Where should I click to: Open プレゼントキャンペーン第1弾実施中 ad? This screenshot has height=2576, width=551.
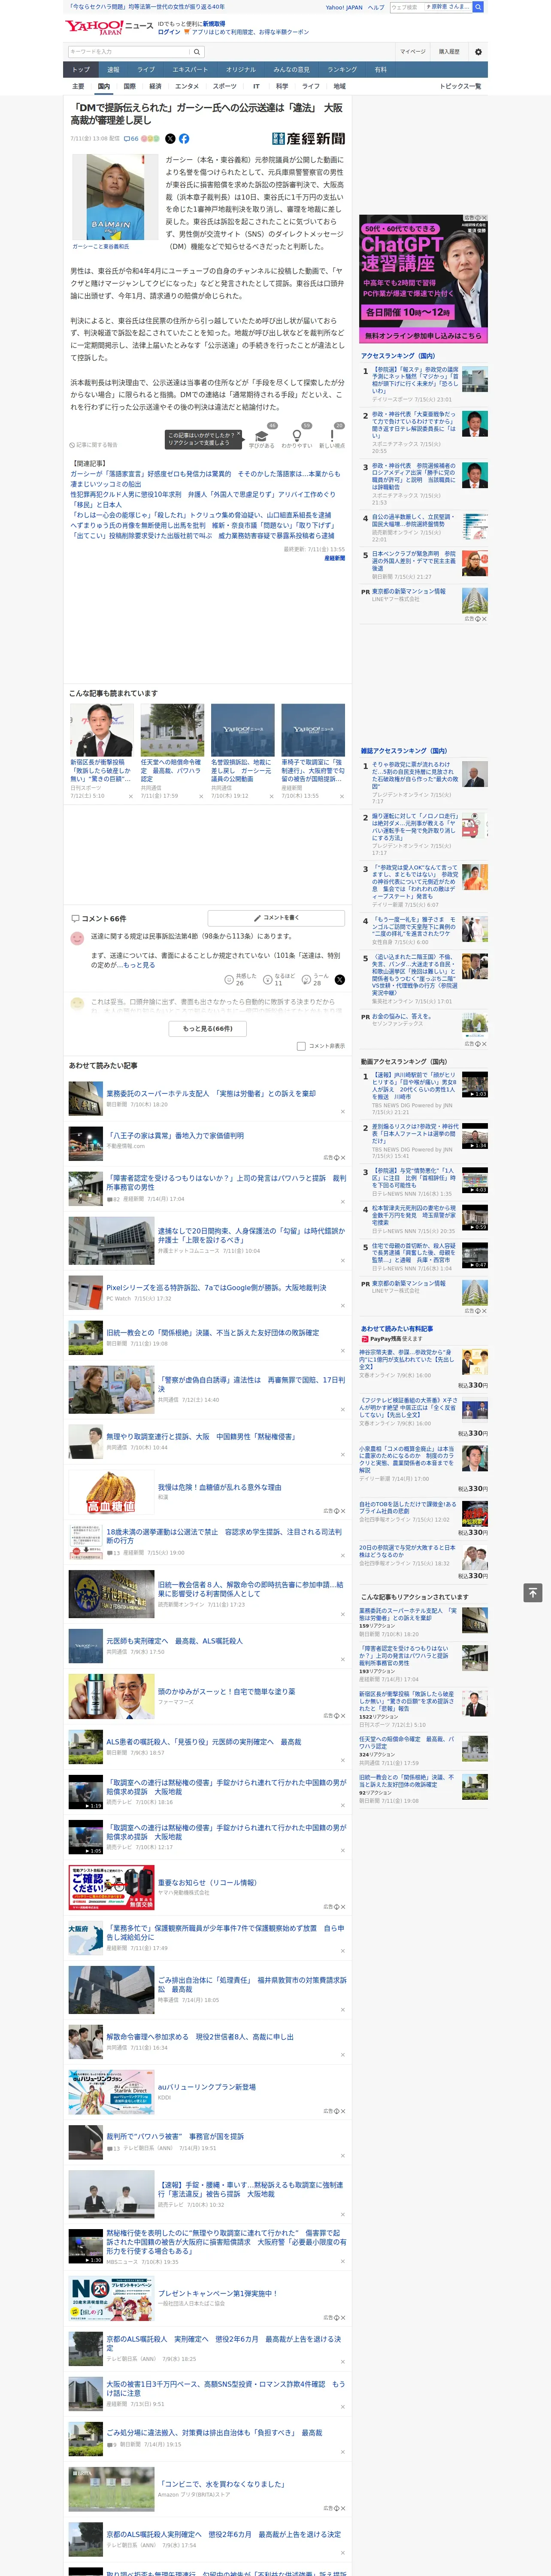(218, 2293)
